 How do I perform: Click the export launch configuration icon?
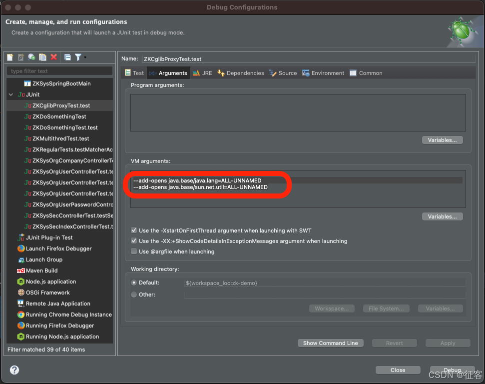click(31, 57)
